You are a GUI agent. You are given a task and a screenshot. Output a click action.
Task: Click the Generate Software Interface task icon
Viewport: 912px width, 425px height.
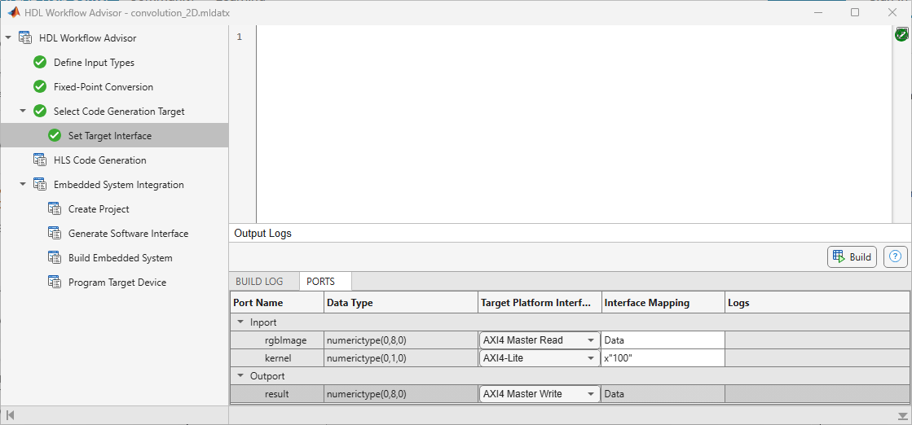(x=54, y=233)
